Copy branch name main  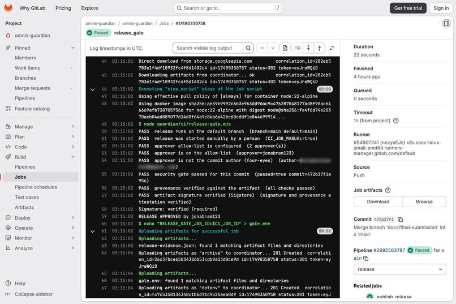366,258
